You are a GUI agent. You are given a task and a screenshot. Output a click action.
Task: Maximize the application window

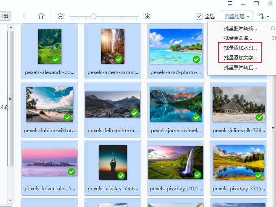coord(256,3)
